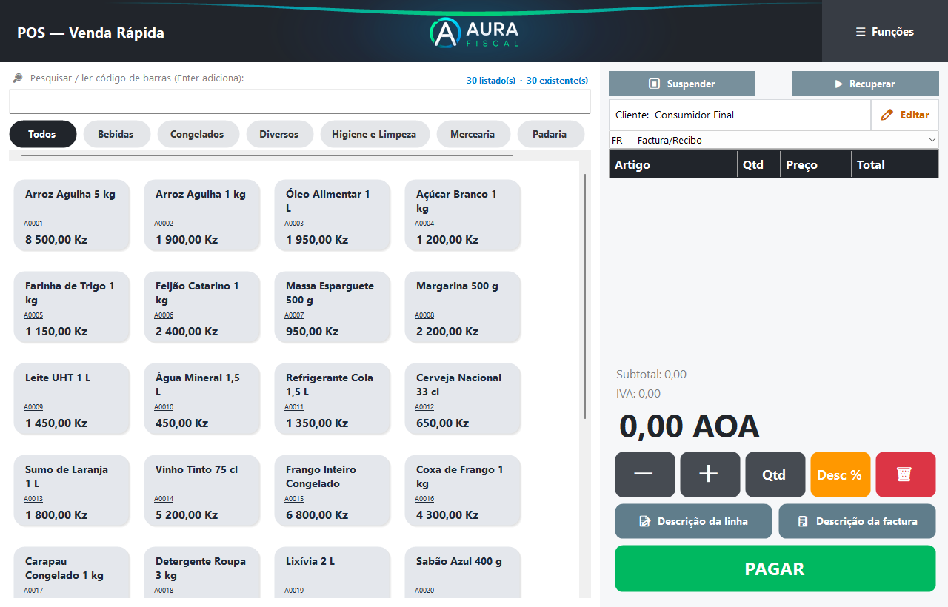Screen dimensions: 948x607
Task: Increase quantity with the plus button
Action: (x=710, y=474)
